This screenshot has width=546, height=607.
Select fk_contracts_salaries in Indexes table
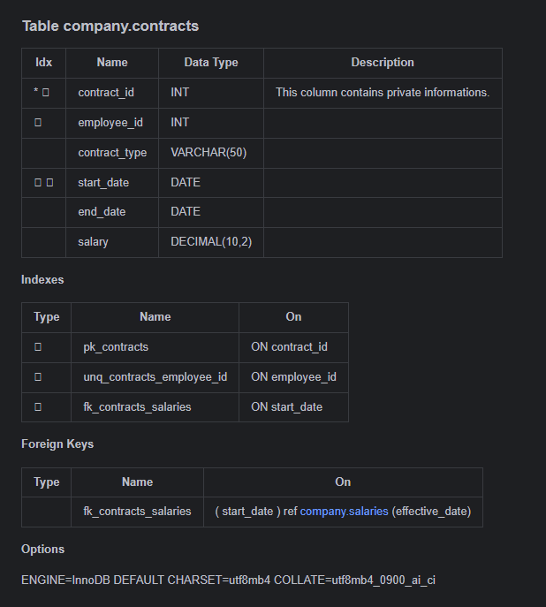(x=137, y=407)
